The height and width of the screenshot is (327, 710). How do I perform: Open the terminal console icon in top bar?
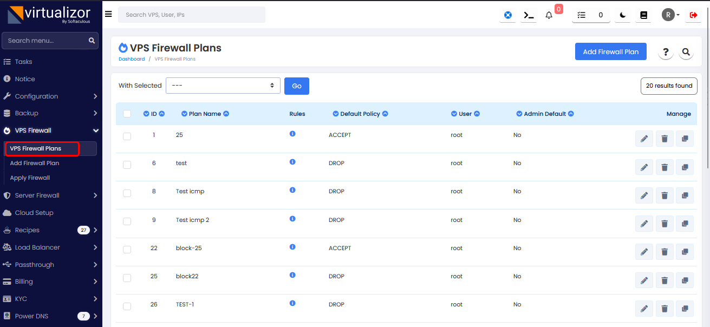(x=528, y=15)
